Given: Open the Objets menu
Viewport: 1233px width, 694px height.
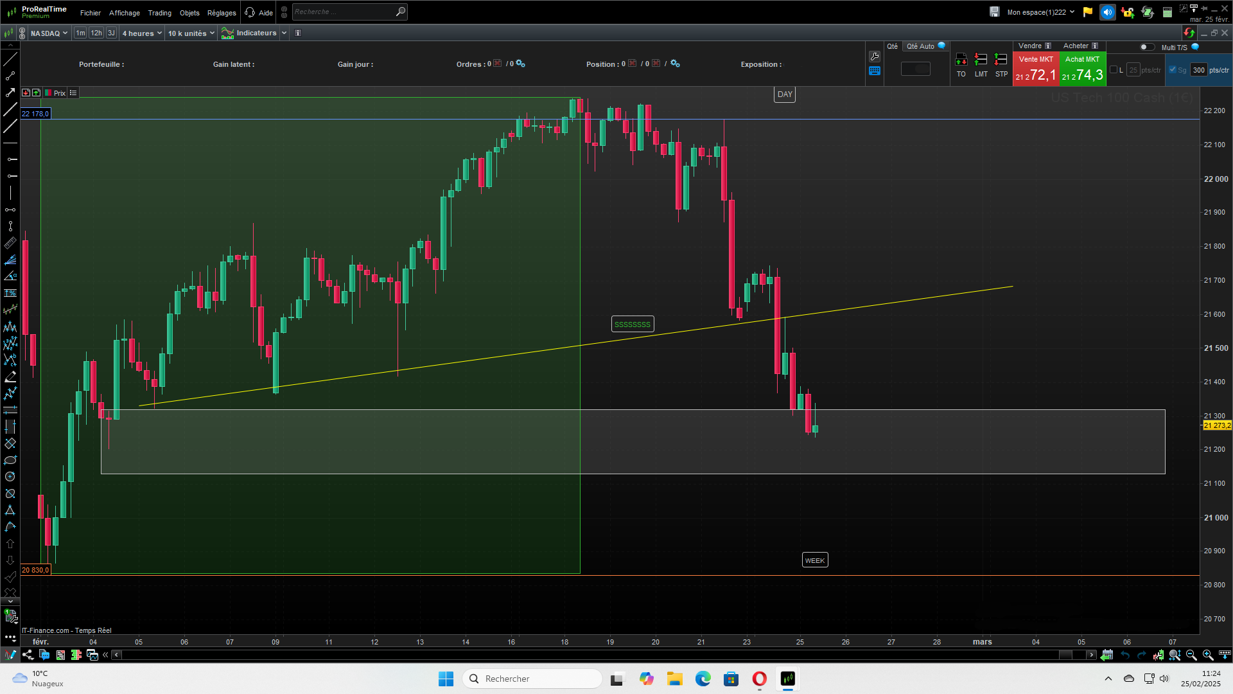Looking at the screenshot, I should 189,13.
